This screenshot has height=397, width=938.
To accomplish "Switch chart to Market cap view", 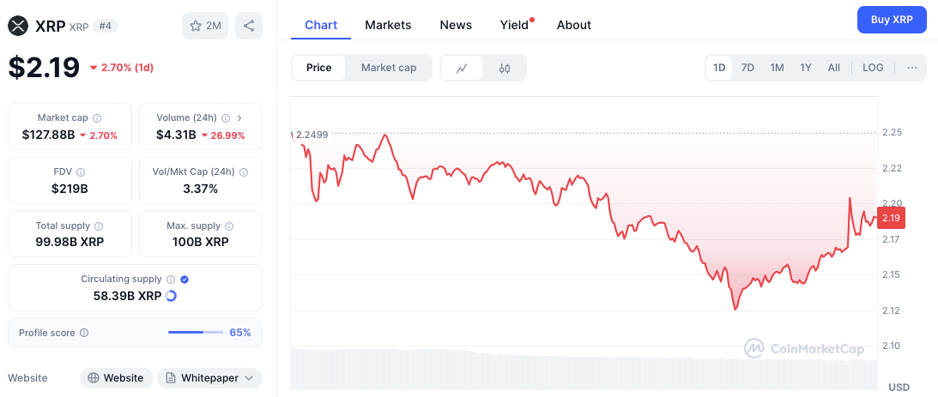I will click(x=389, y=68).
